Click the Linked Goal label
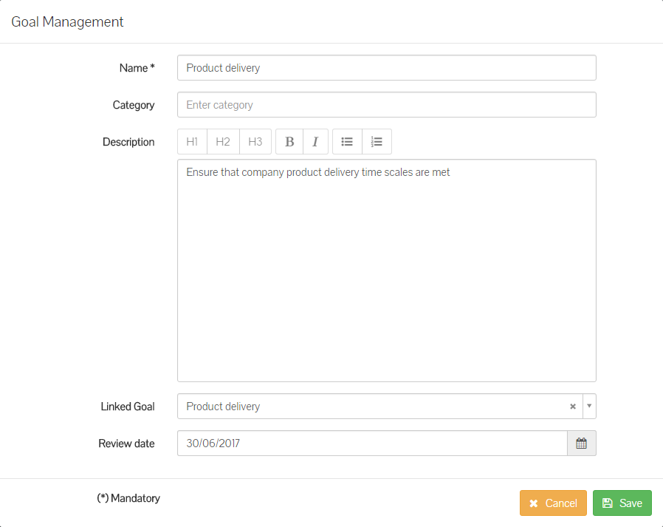 (128, 407)
